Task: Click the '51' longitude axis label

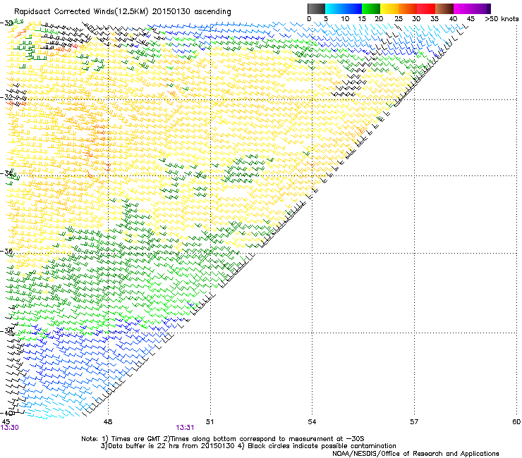Action: tap(210, 422)
